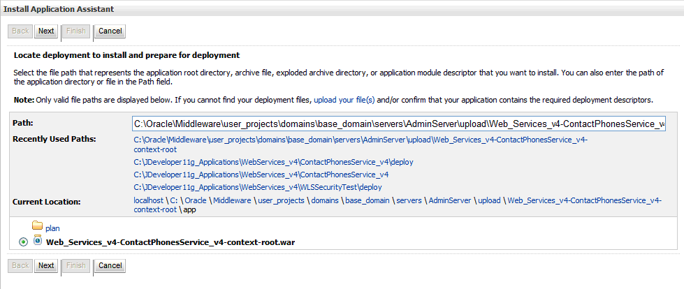Go to upload in Current Location breadcrumb
Screen dimensions: 684x289
(x=490, y=200)
